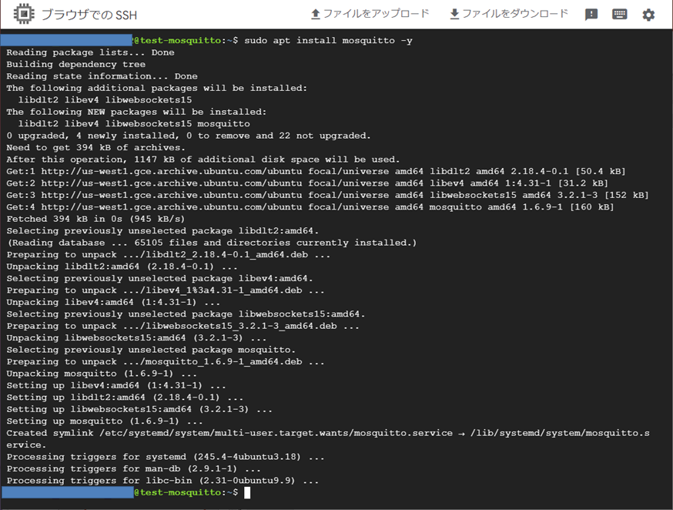Click the redacted username in the last prompt
Viewport: 673px width, 510px height.
tap(67, 492)
